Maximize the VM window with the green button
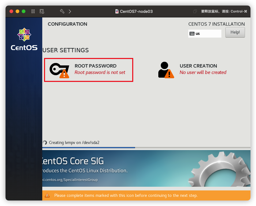This screenshot has height=206, width=256. pos(24,11)
